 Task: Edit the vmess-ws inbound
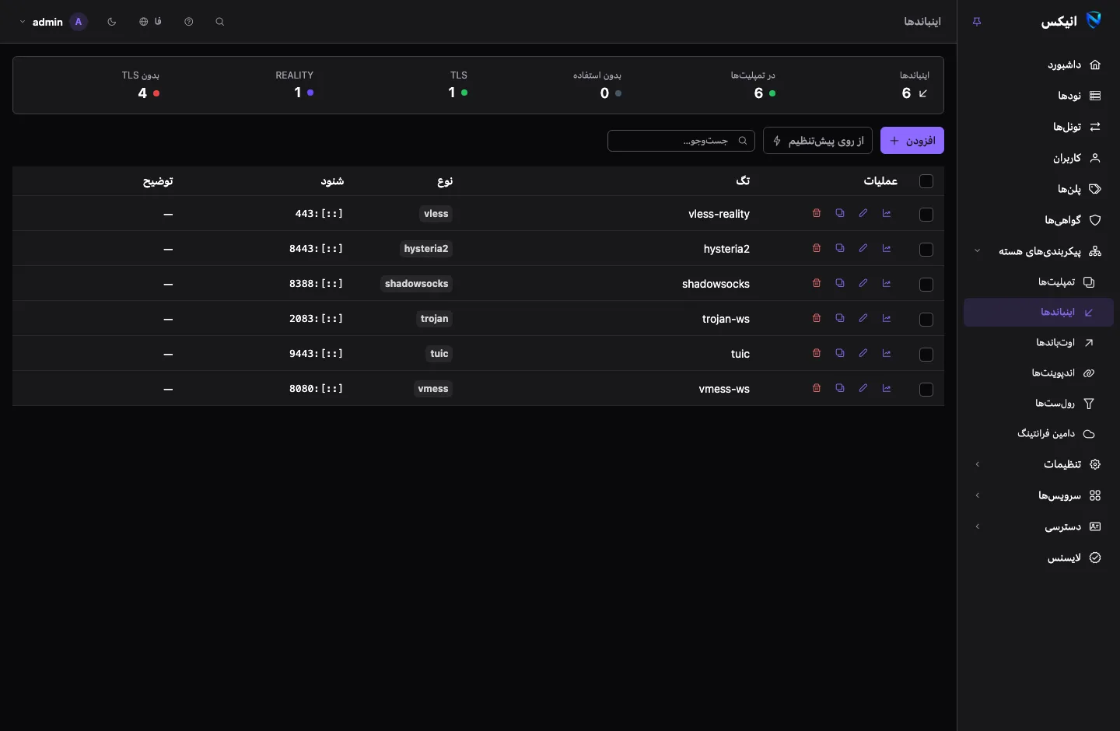coord(863,388)
